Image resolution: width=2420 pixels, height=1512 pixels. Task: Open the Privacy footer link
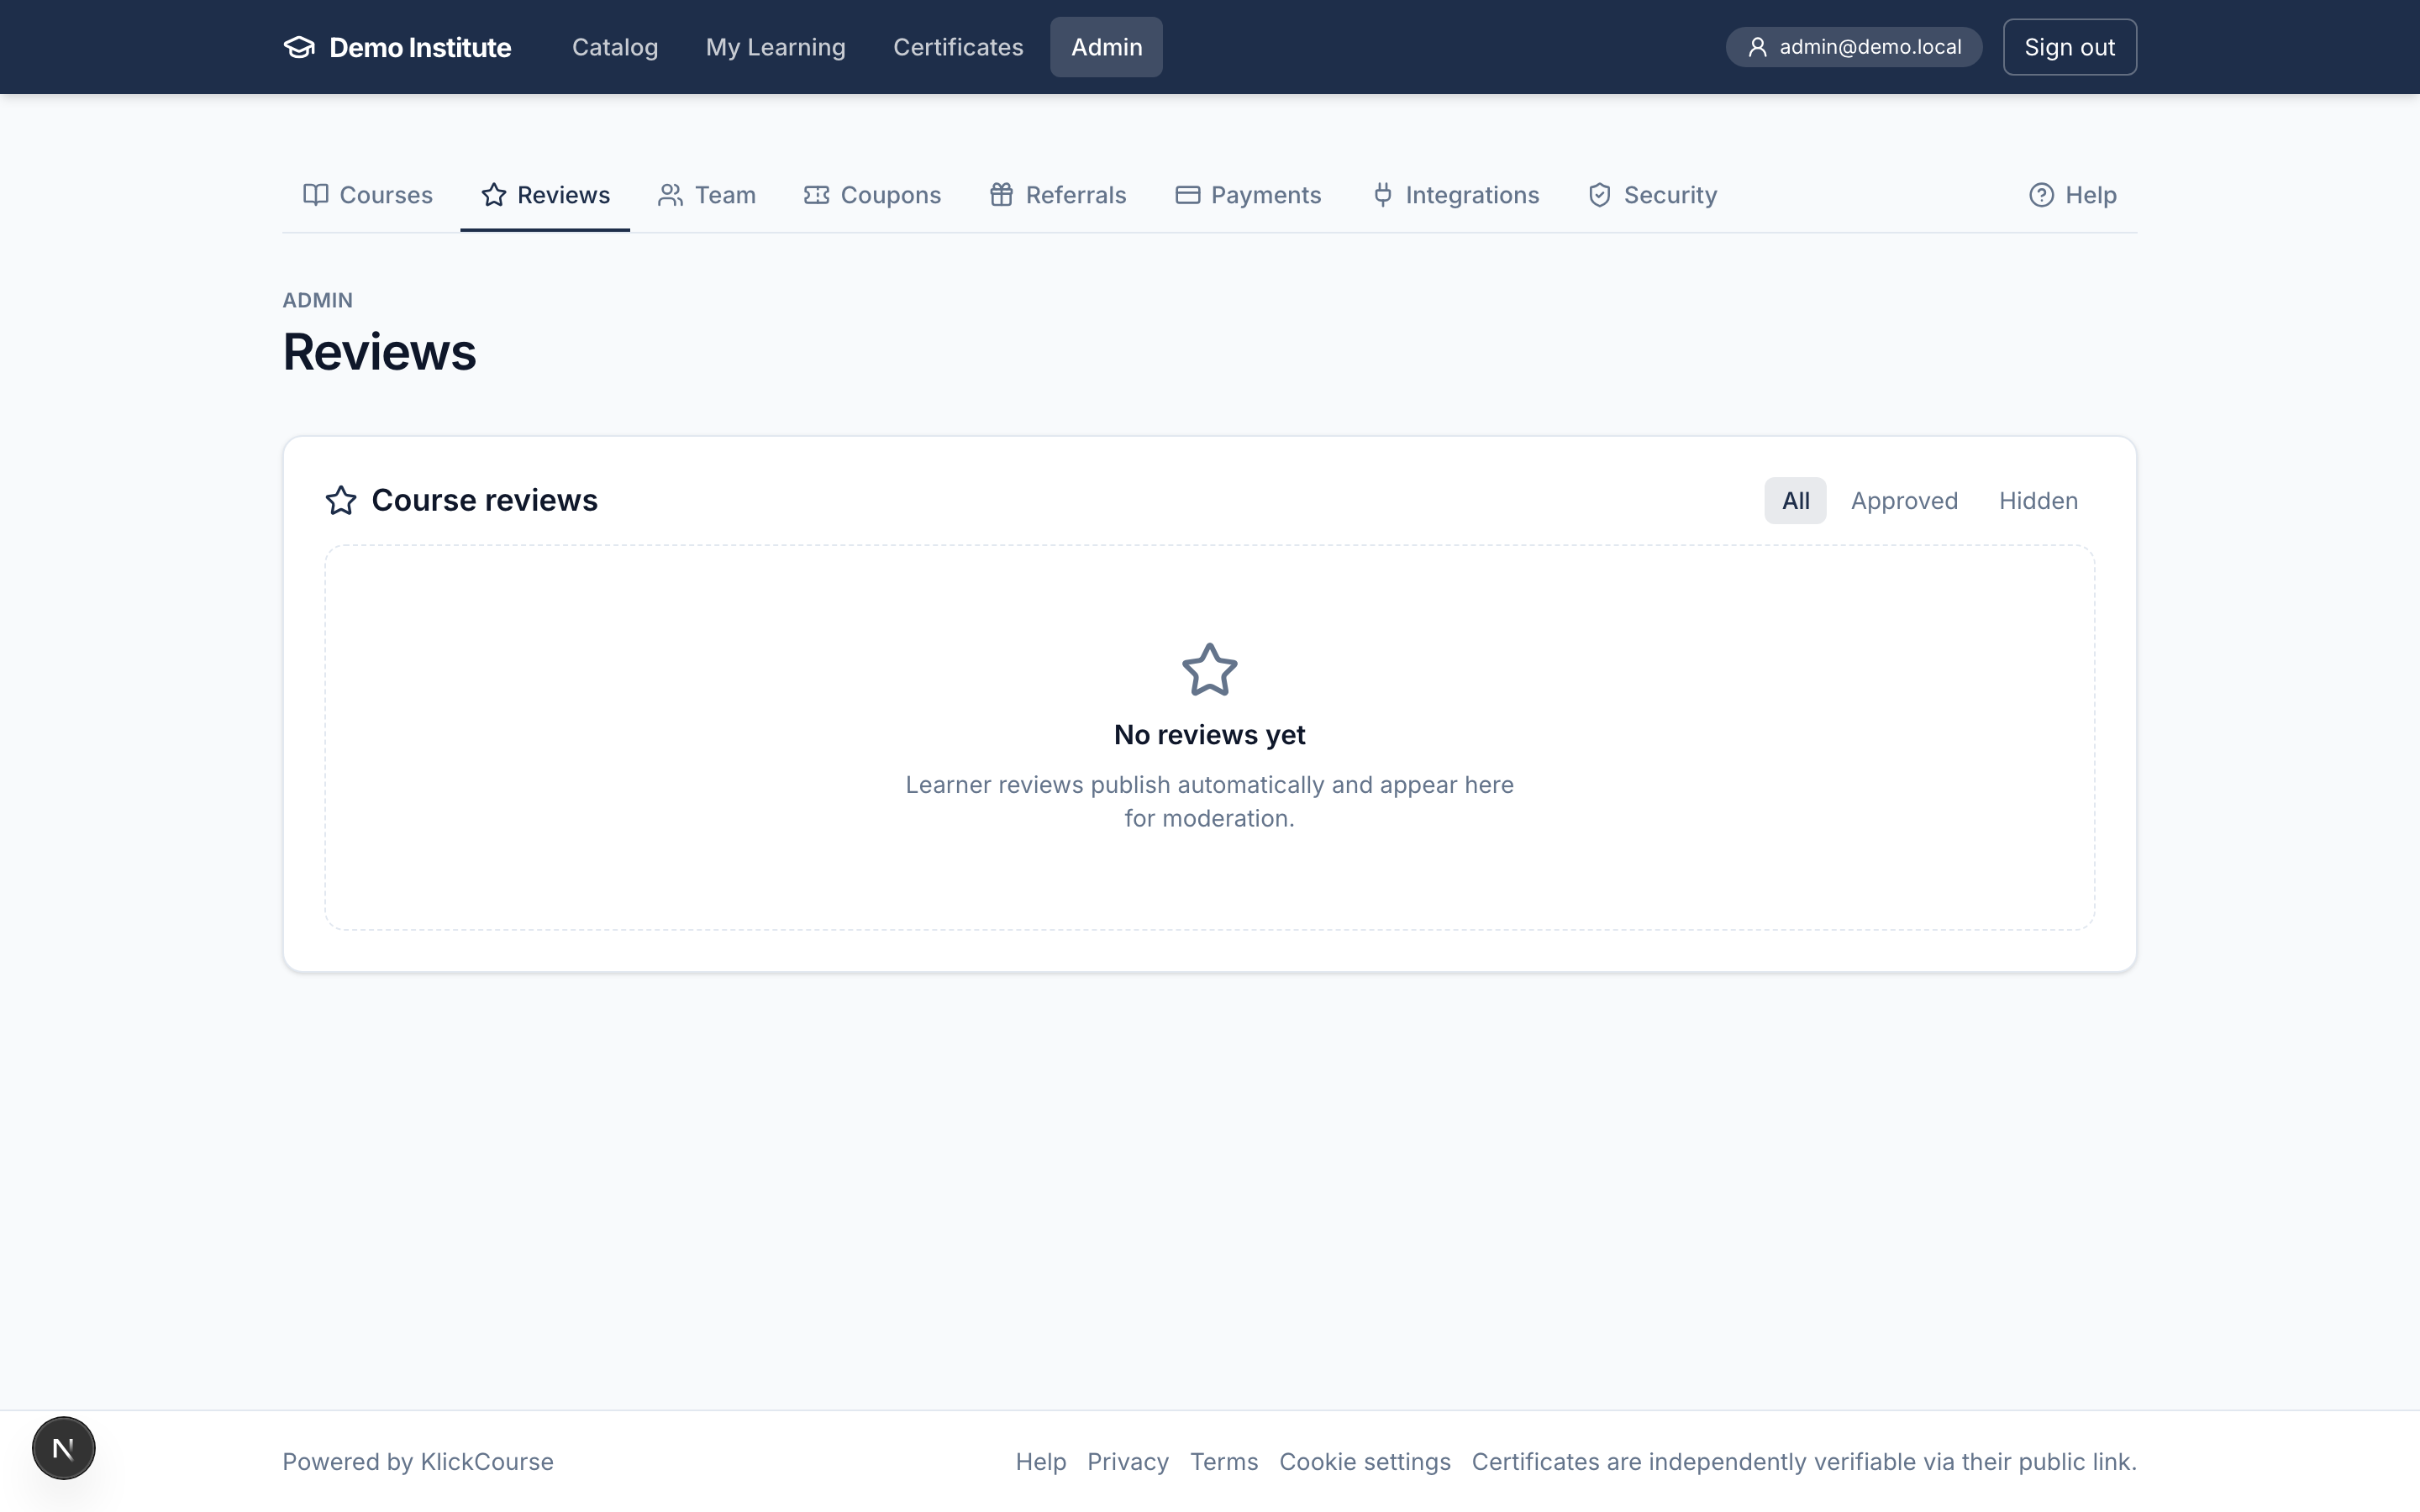pyautogui.click(x=1128, y=1461)
